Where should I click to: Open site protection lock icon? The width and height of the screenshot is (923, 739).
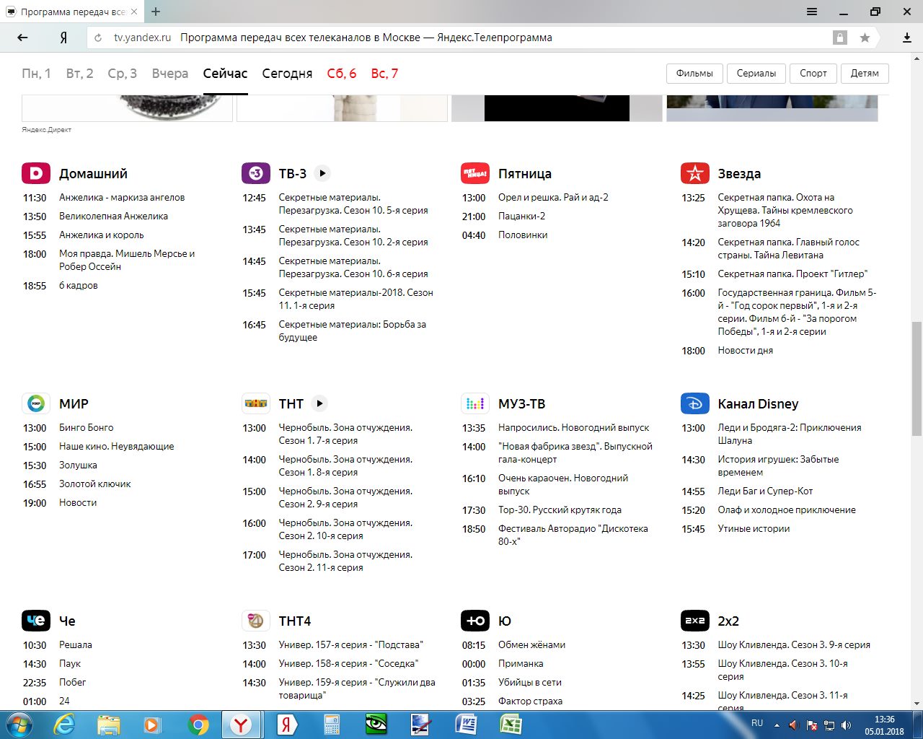840,38
